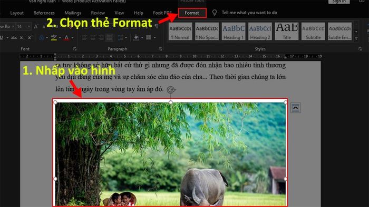Show paragraph marks with the pilcrow icon
The image size is (369, 207).
tap(156, 26)
